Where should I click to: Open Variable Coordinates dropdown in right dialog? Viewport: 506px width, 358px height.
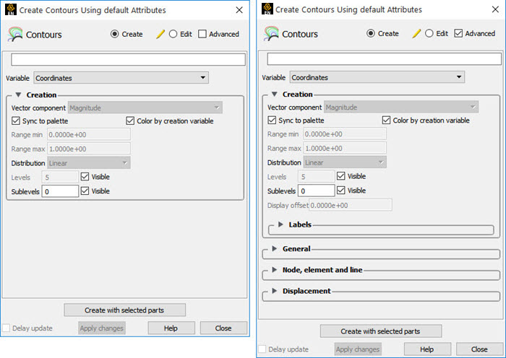[377, 77]
